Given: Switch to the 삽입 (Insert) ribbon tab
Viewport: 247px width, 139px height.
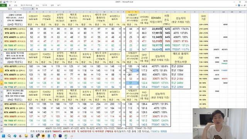Looking at the screenshot, I should pos(15,5).
